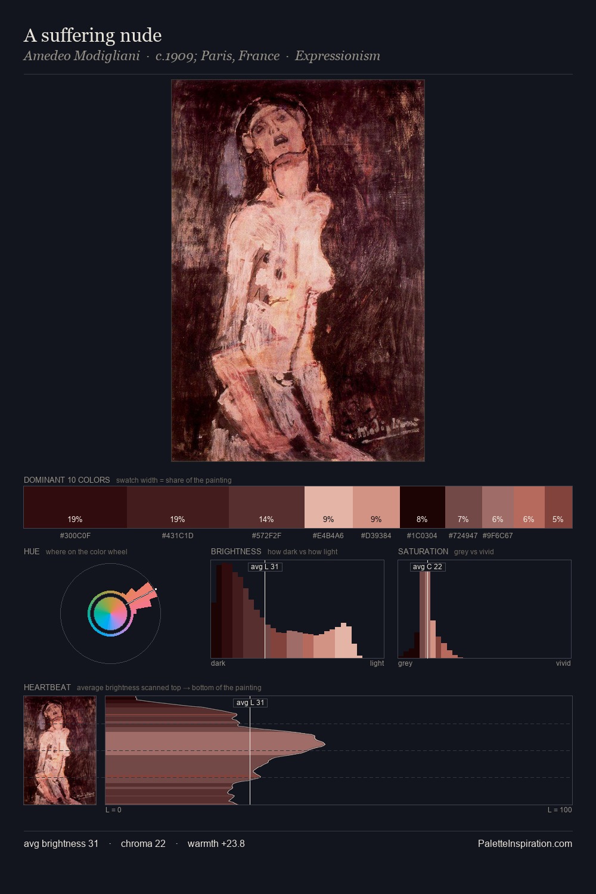This screenshot has width=596, height=894.
Task: Click 'c.1909; Paris, France' text
Action: (218, 56)
